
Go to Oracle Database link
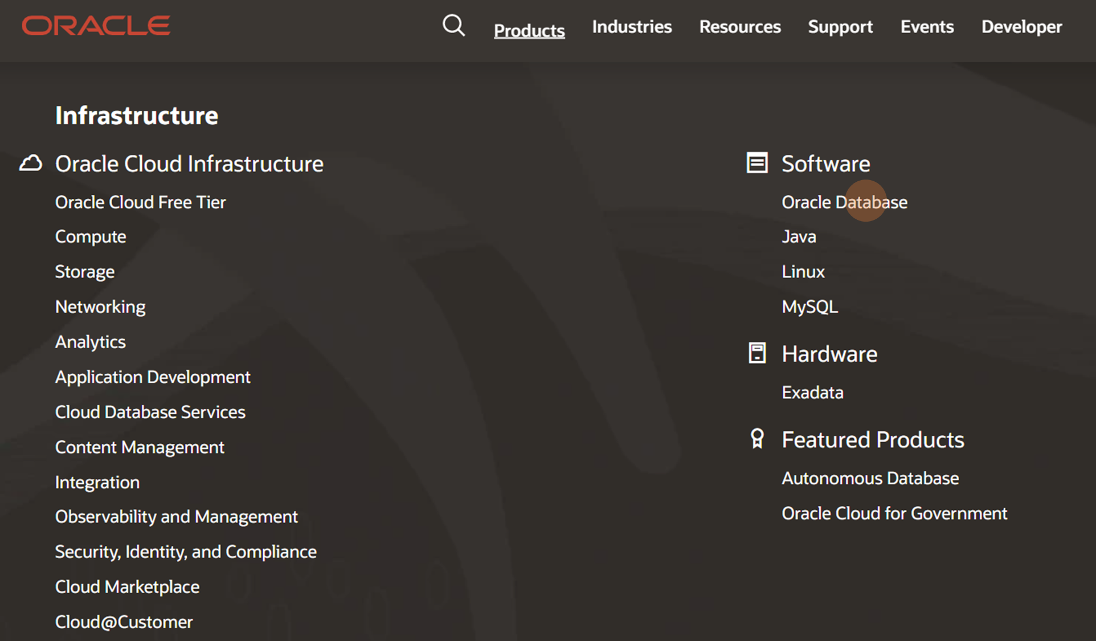point(844,202)
